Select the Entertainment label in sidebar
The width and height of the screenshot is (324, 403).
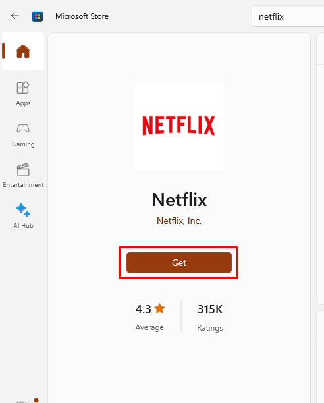coord(24,185)
